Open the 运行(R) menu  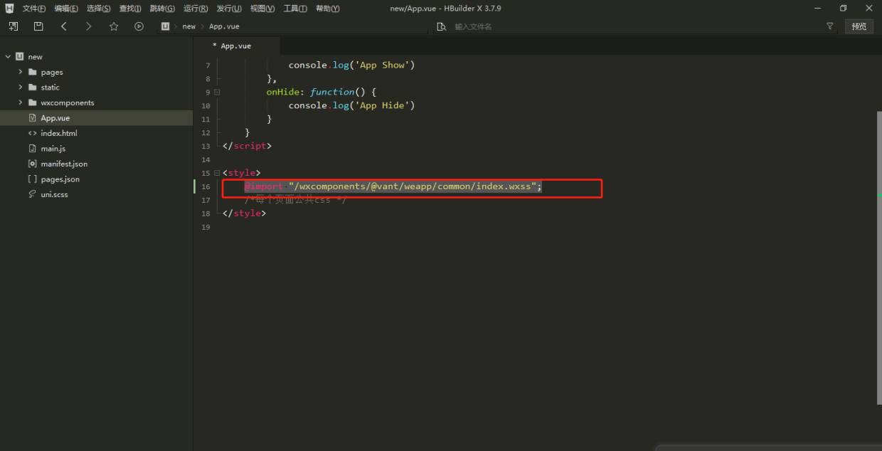coord(196,9)
